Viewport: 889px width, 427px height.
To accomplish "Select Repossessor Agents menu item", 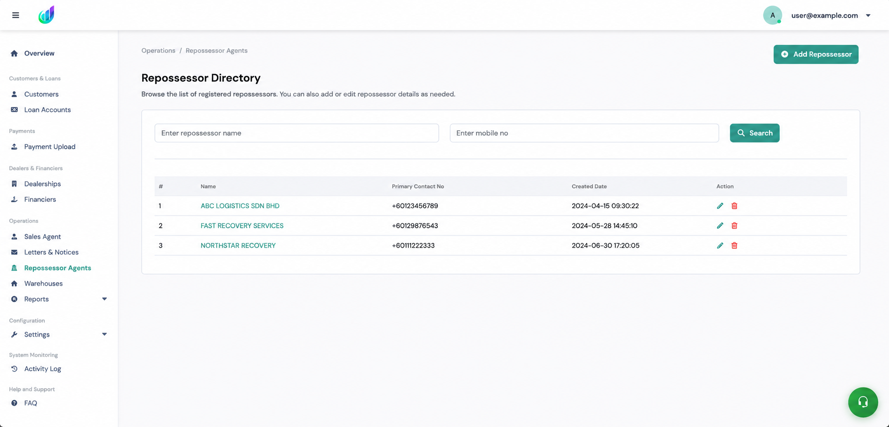I will [x=58, y=268].
